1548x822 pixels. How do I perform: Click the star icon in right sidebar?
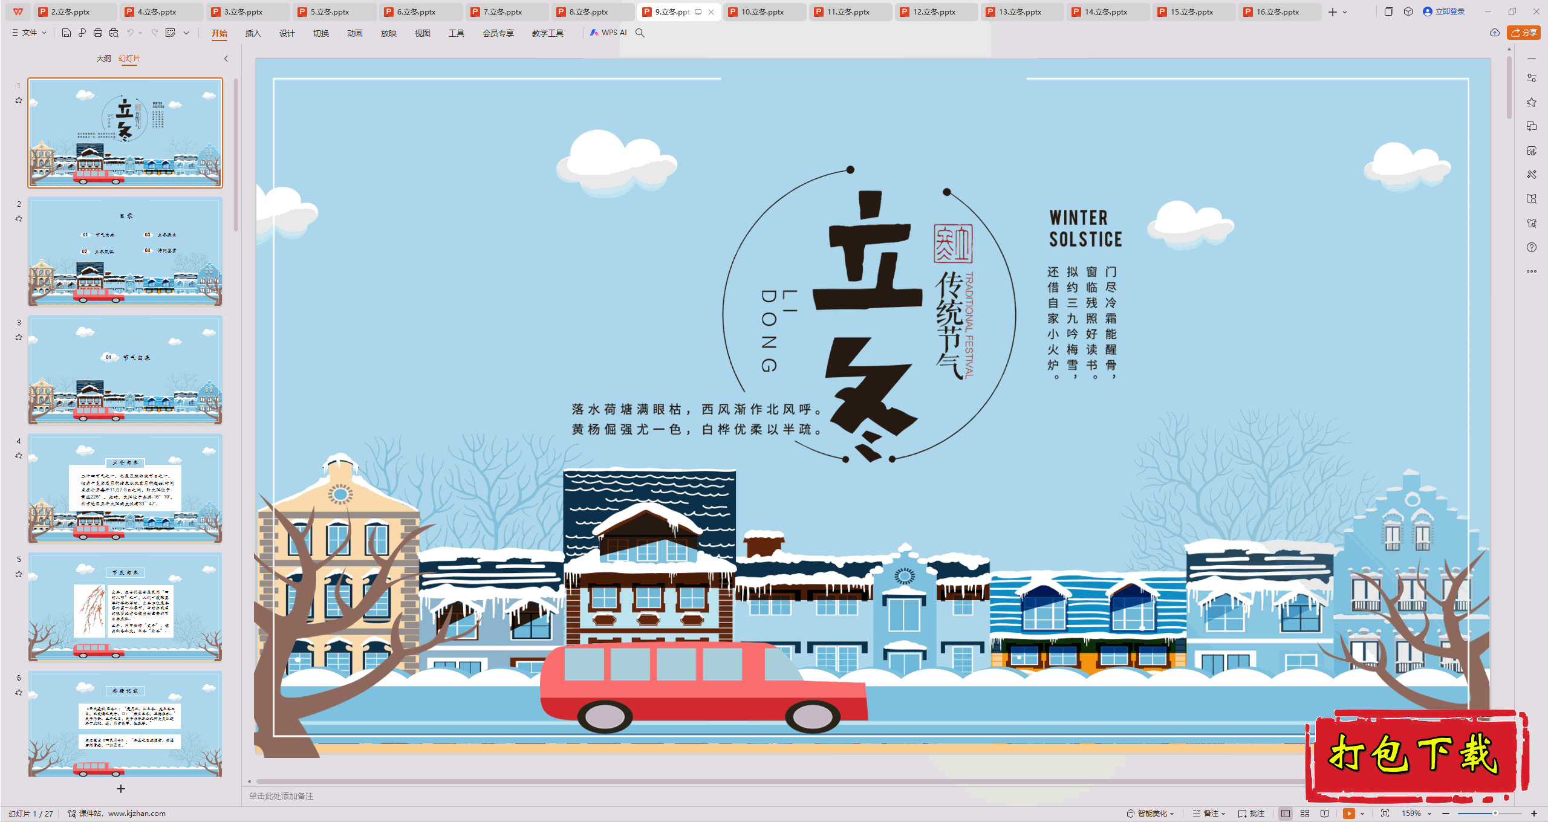1531,102
